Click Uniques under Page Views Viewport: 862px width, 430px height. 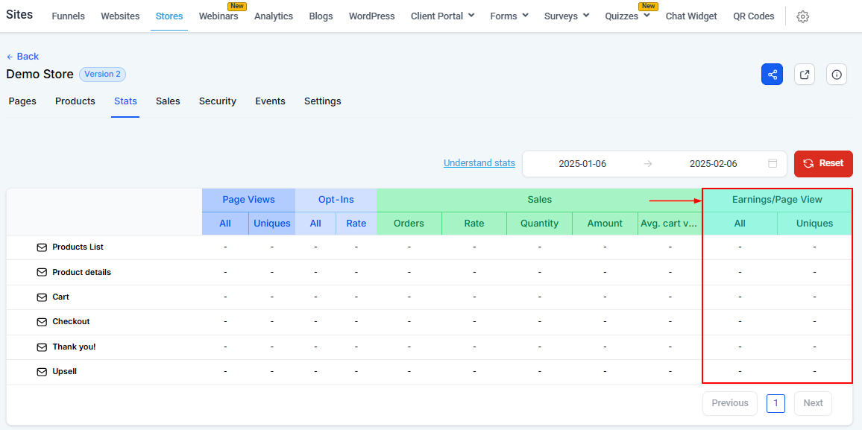[271, 224]
